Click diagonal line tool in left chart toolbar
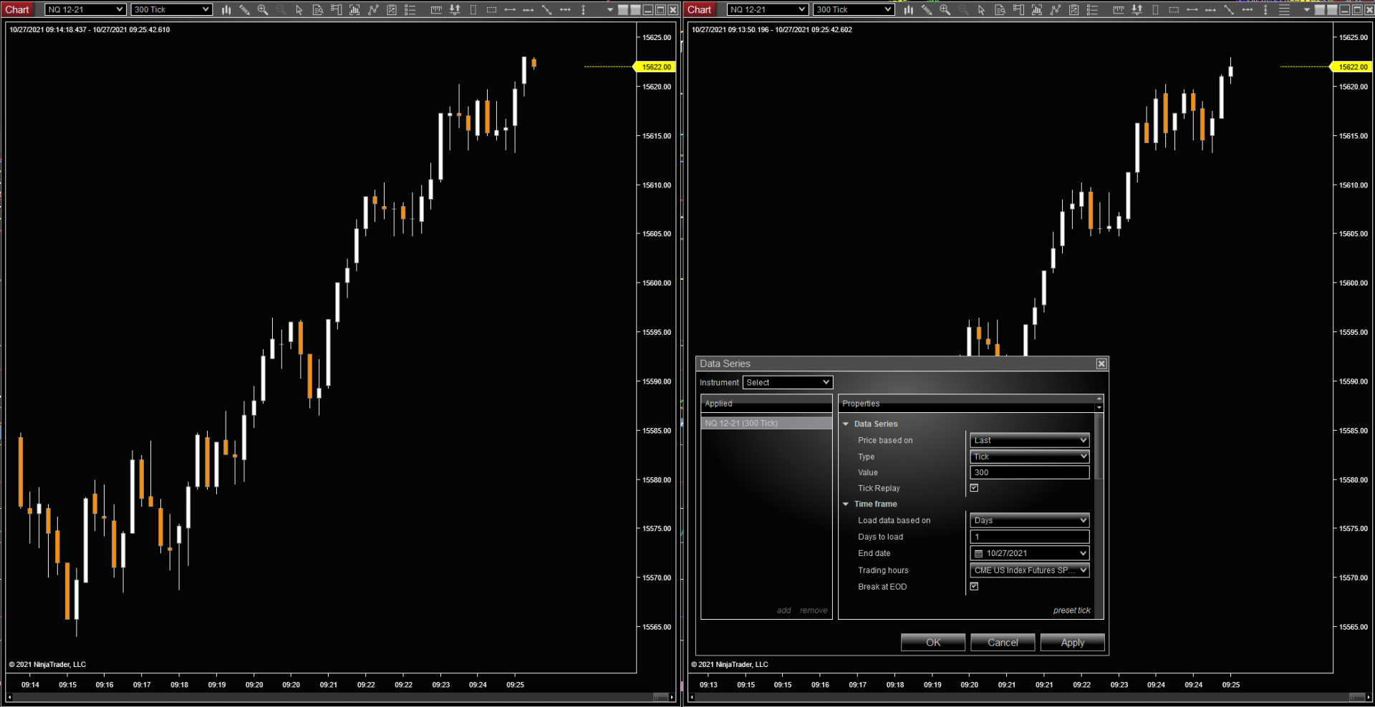 tap(546, 10)
